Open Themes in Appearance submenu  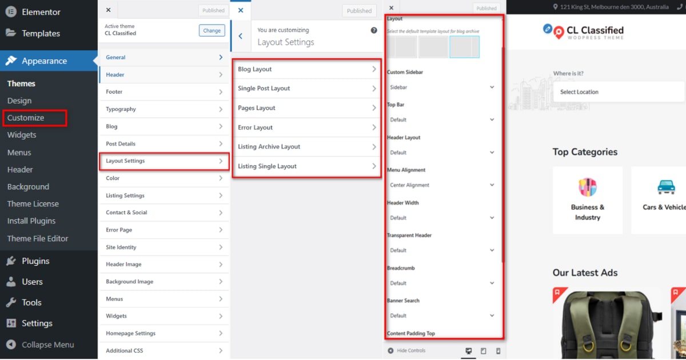click(x=21, y=83)
